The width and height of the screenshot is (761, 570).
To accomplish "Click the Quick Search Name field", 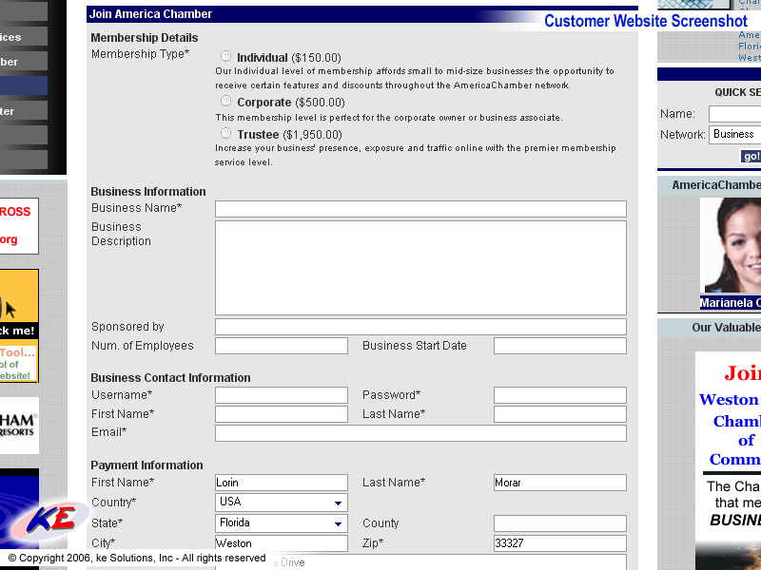I will [734, 114].
